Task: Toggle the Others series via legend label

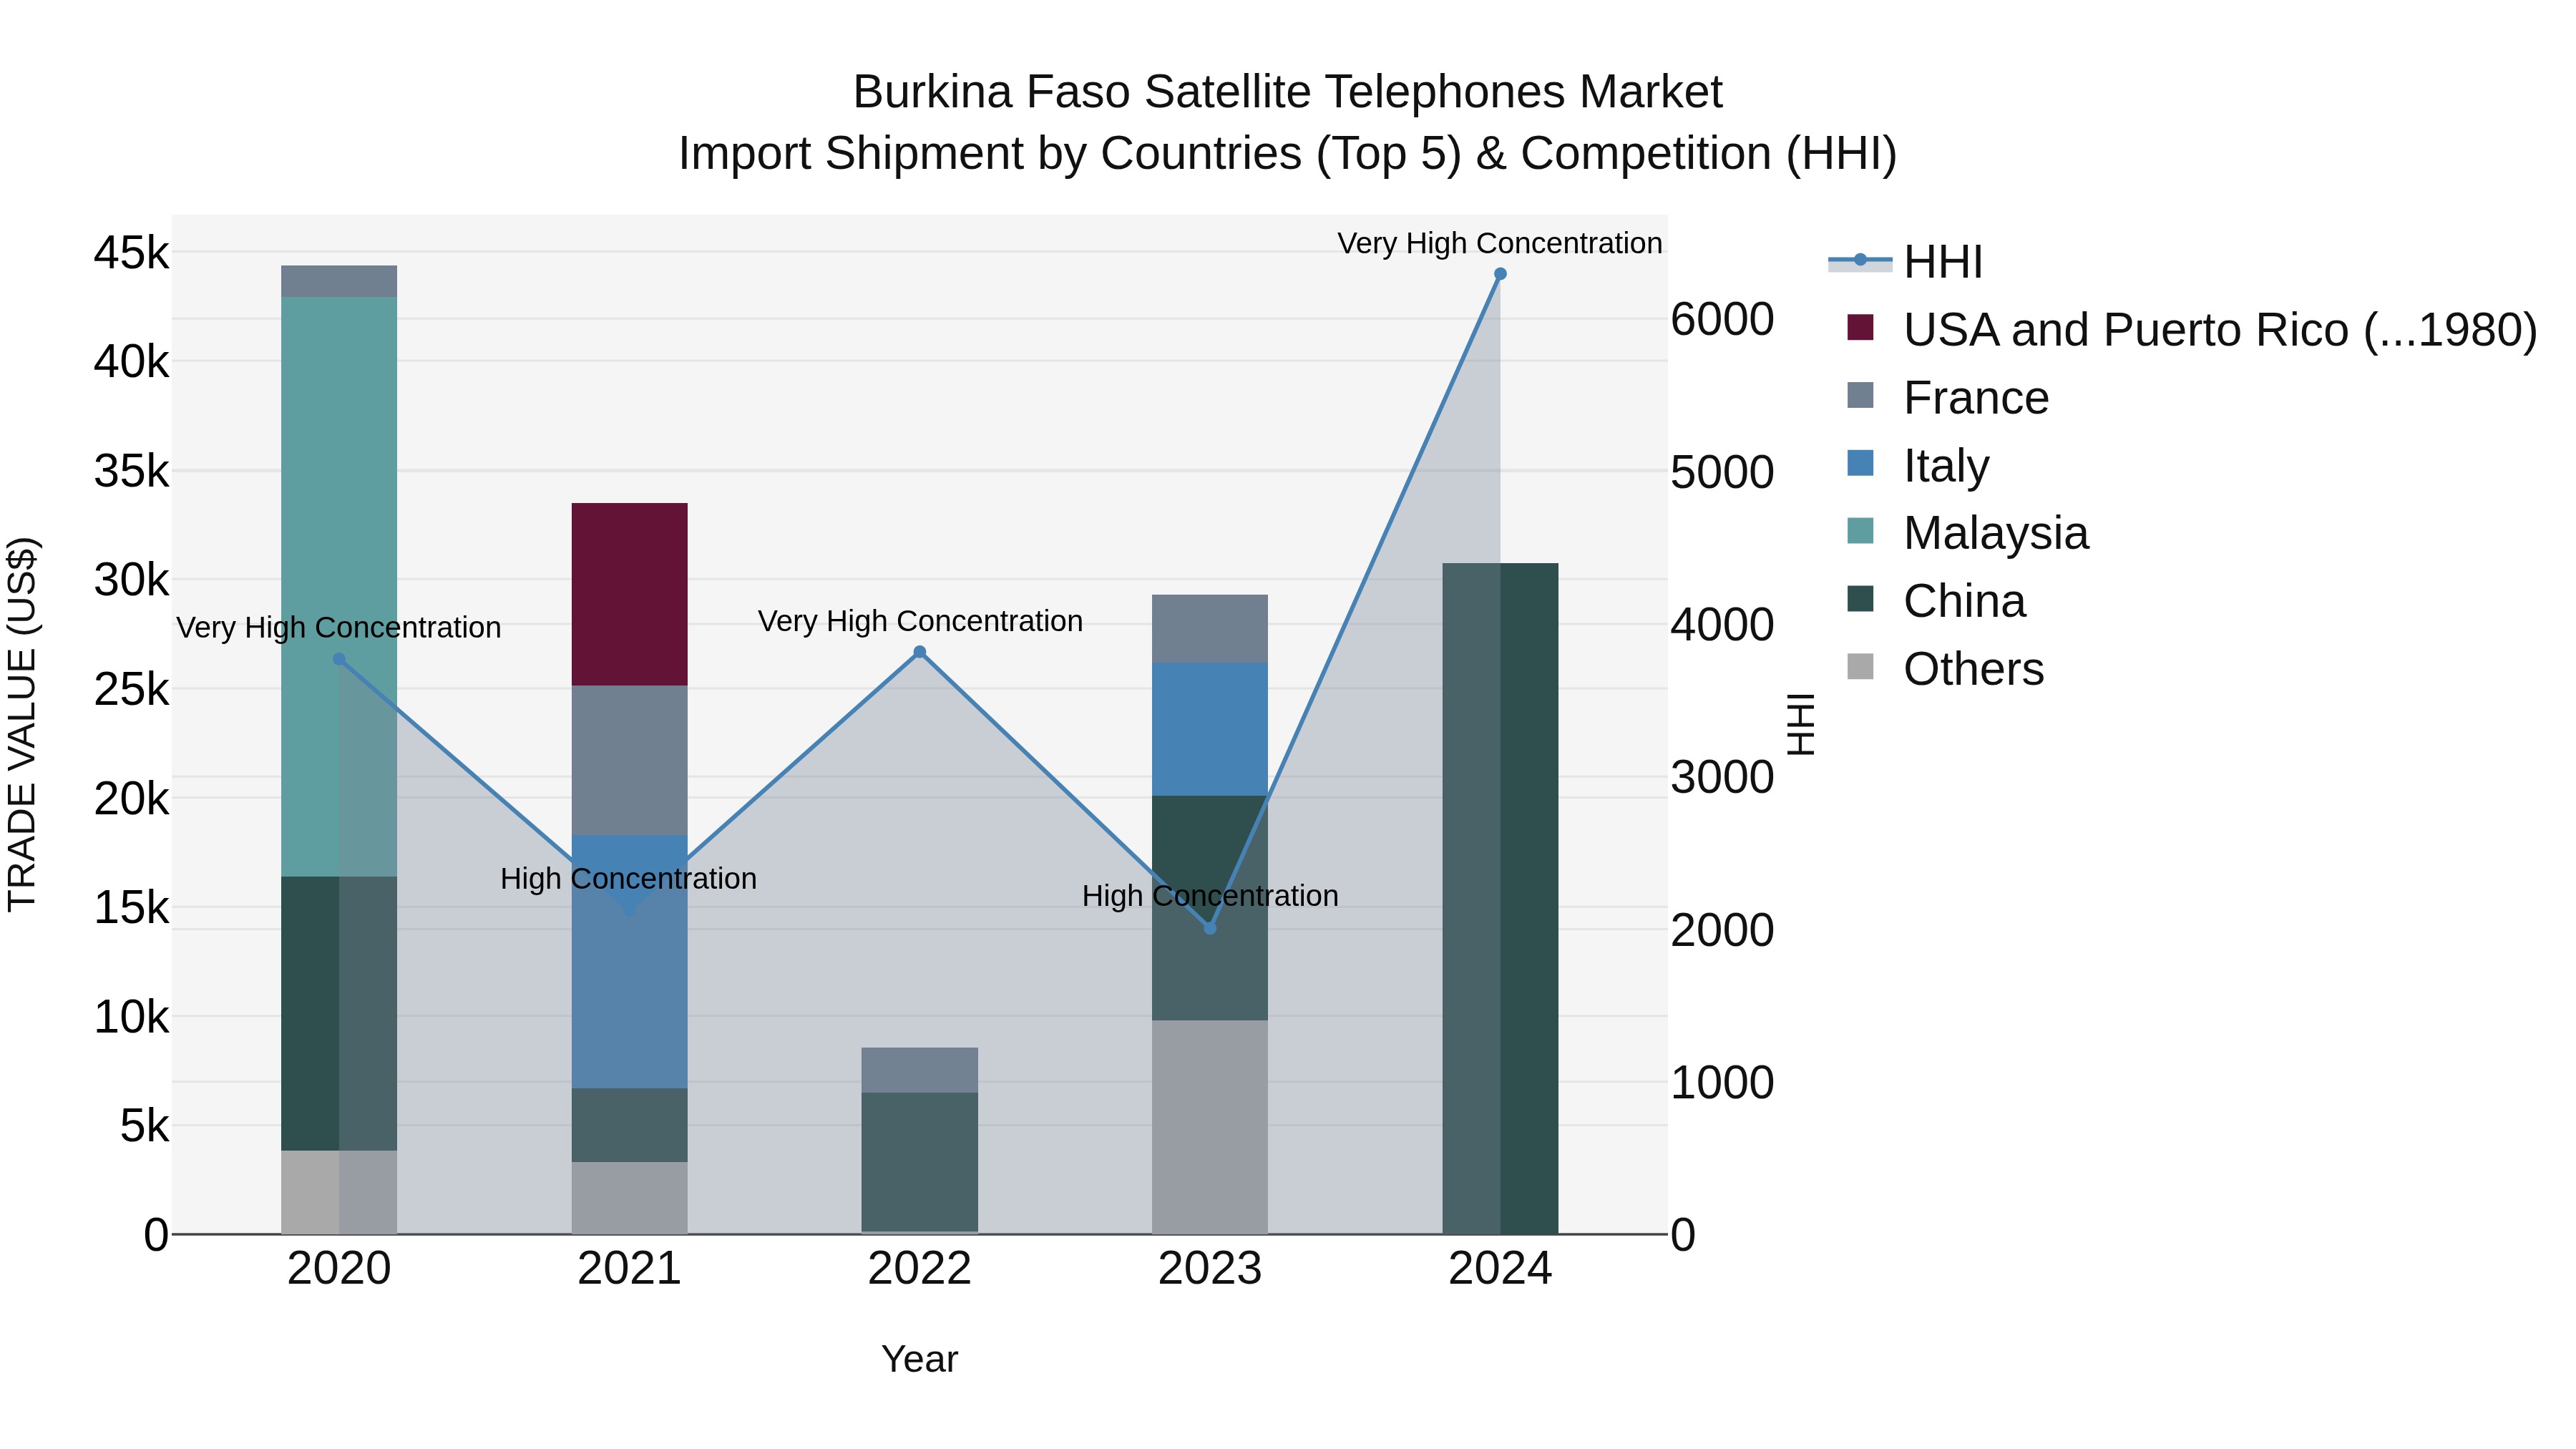Action: tap(1974, 669)
